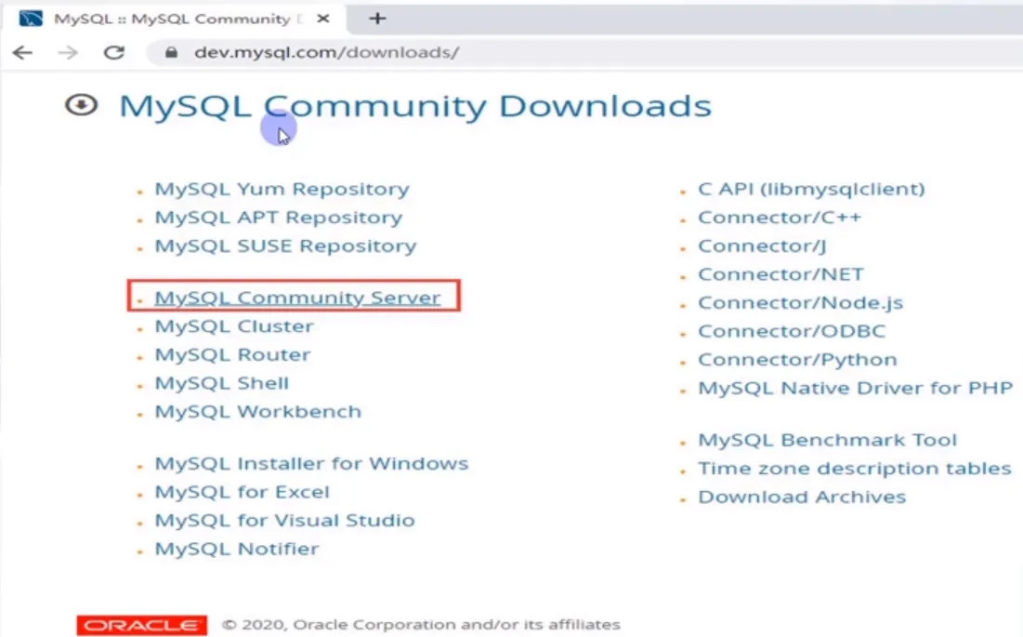Open MySQL Workbench link
1023x637 pixels.
point(257,412)
